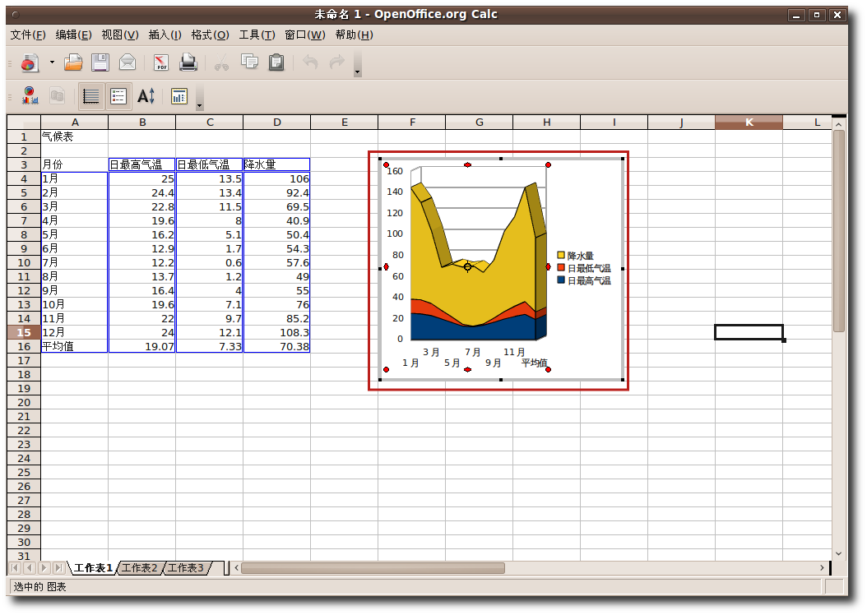Click the 选中的 图表 status bar text
The width and height of the screenshot is (867, 615).
click(39, 587)
